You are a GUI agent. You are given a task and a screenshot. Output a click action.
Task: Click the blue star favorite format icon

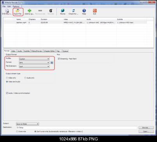point(52,63)
